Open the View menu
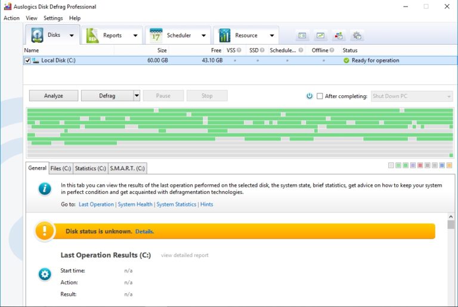458x307 pixels. click(x=32, y=18)
